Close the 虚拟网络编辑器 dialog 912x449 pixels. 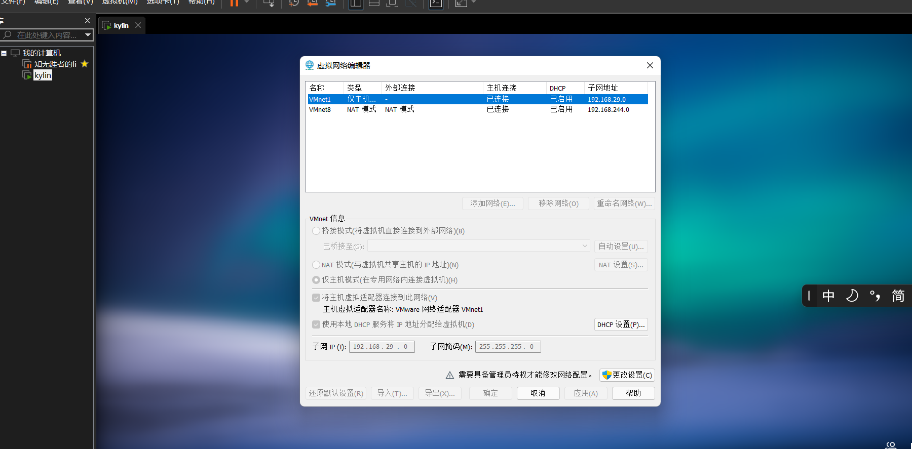click(650, 65)
